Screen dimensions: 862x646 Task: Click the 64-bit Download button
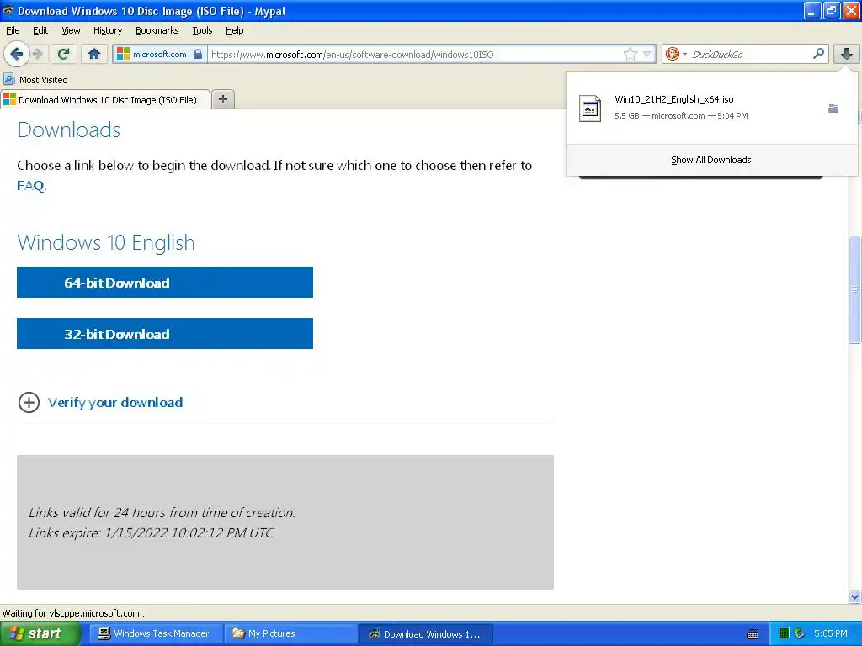(x=165, y=283)
